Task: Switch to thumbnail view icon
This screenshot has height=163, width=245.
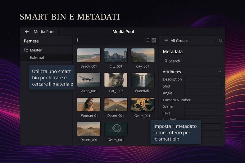Action: (x=154, y=40)
